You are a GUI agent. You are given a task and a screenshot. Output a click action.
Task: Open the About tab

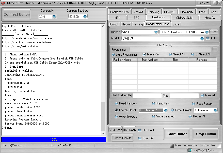(214, 12)
